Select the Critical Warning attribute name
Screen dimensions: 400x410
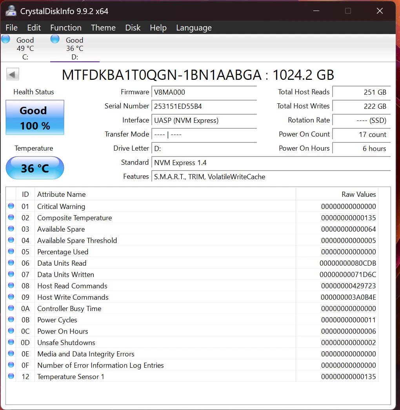61,207
